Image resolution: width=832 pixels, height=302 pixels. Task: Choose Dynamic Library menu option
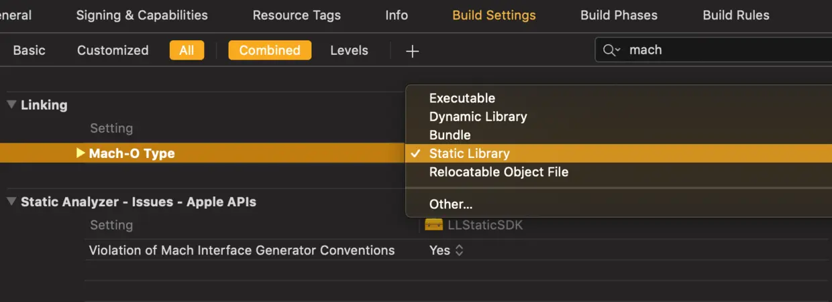(478, 117)
